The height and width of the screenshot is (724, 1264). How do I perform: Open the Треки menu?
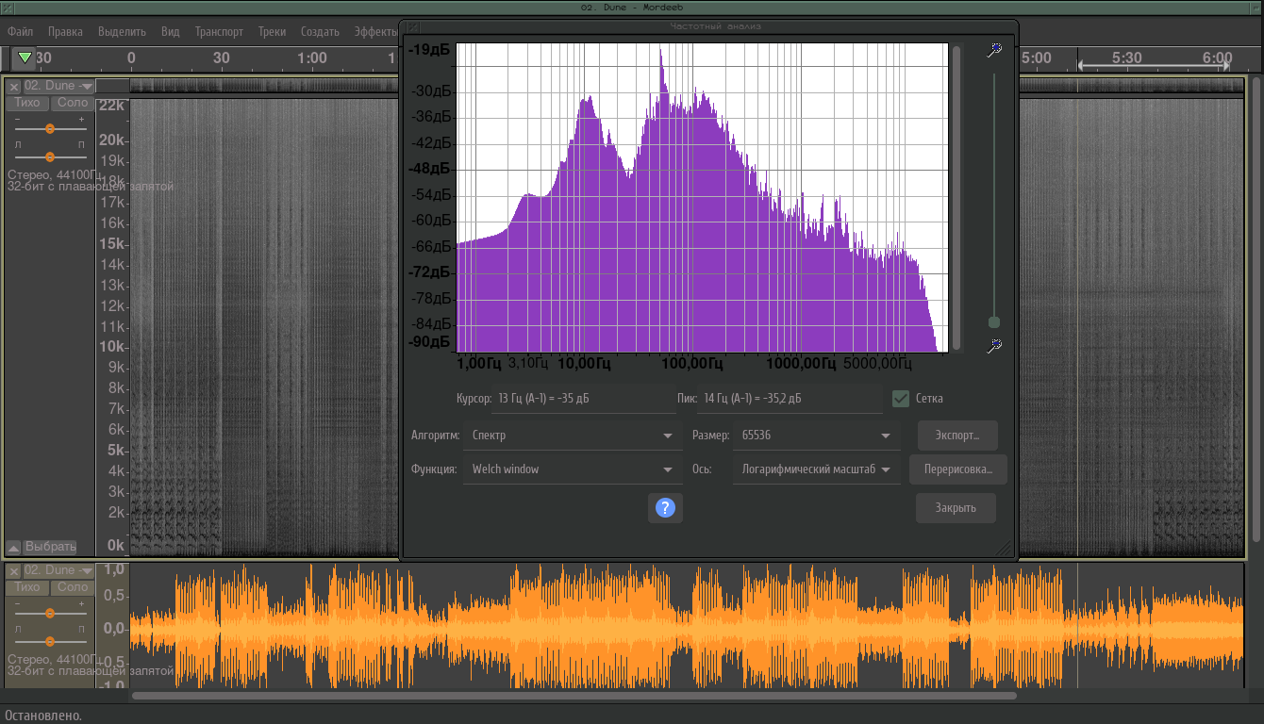tap(272, 31)
